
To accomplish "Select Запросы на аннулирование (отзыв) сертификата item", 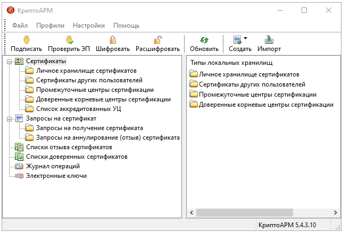I will coord(108,138).
